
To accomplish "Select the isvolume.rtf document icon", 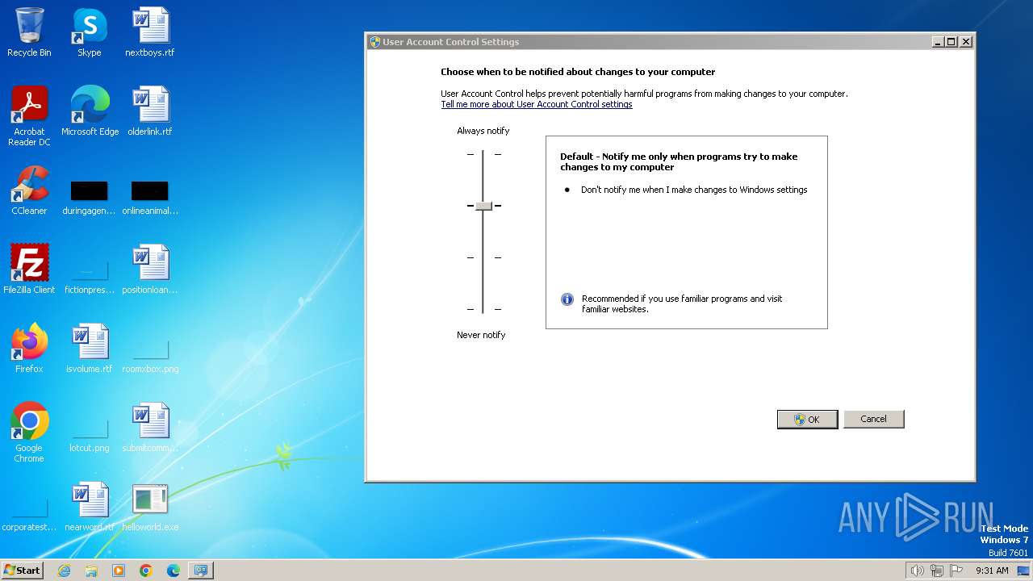I will tap(90, 349).
